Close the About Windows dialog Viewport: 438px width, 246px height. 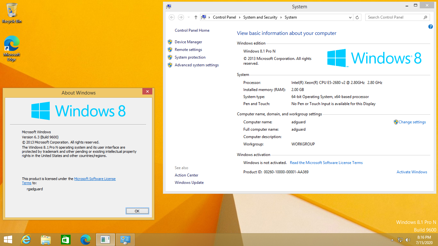[x=147, y=92]
